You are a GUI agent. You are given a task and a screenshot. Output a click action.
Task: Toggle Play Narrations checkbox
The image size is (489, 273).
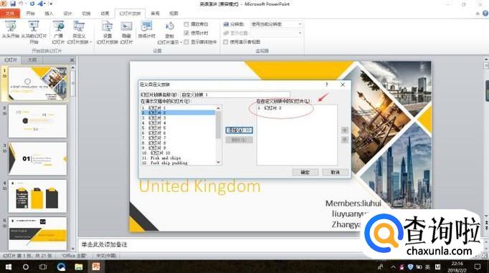[x=186, y=24]
